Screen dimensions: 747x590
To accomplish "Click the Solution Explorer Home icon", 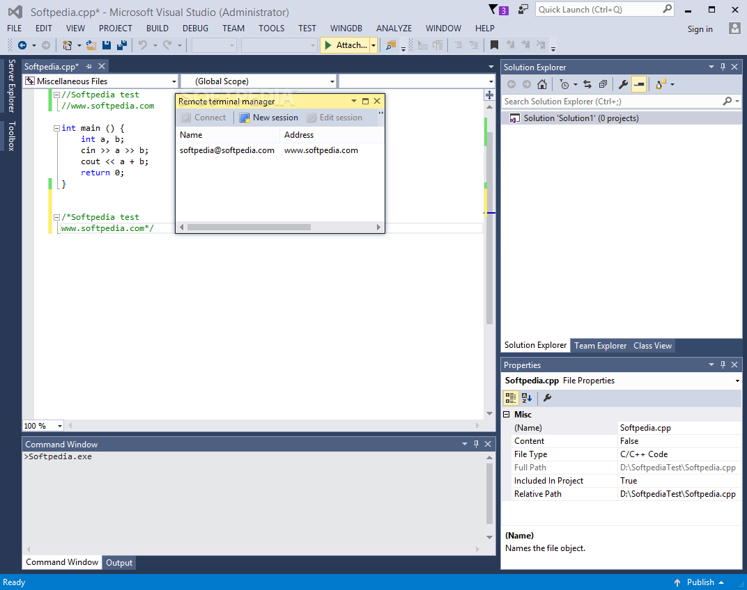I will tap(542, 84).
